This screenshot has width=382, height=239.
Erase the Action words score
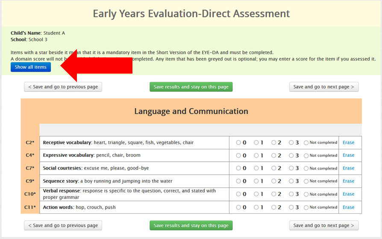[x=348, y=207]
